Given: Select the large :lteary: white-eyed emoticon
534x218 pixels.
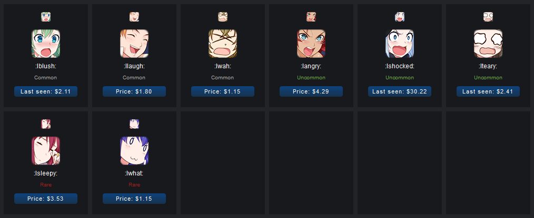Looking at the screenshot, I should (488, 44).
